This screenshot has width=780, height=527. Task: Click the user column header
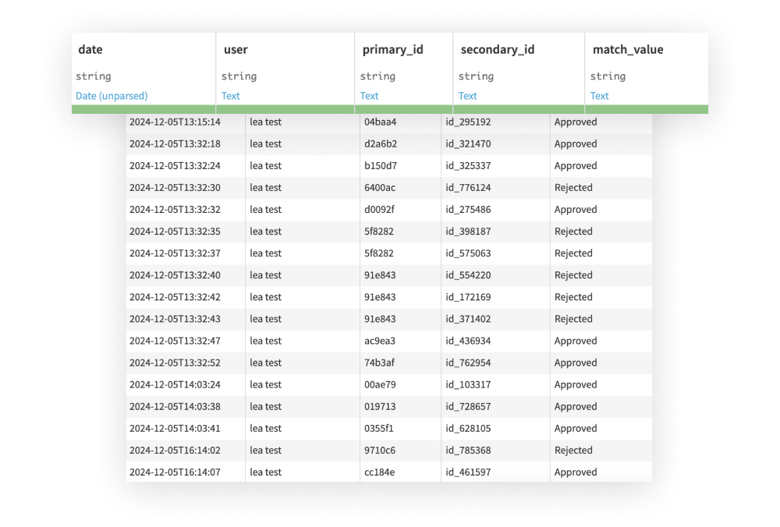[236, 50]
